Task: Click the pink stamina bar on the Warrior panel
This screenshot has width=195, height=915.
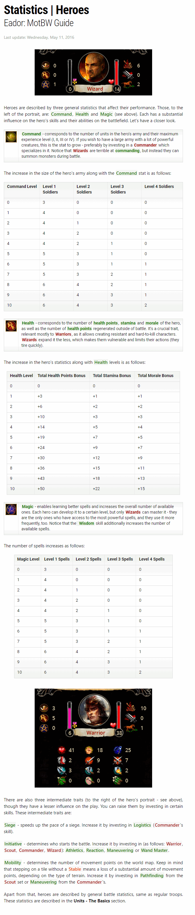Action: (x=70, y=715)
